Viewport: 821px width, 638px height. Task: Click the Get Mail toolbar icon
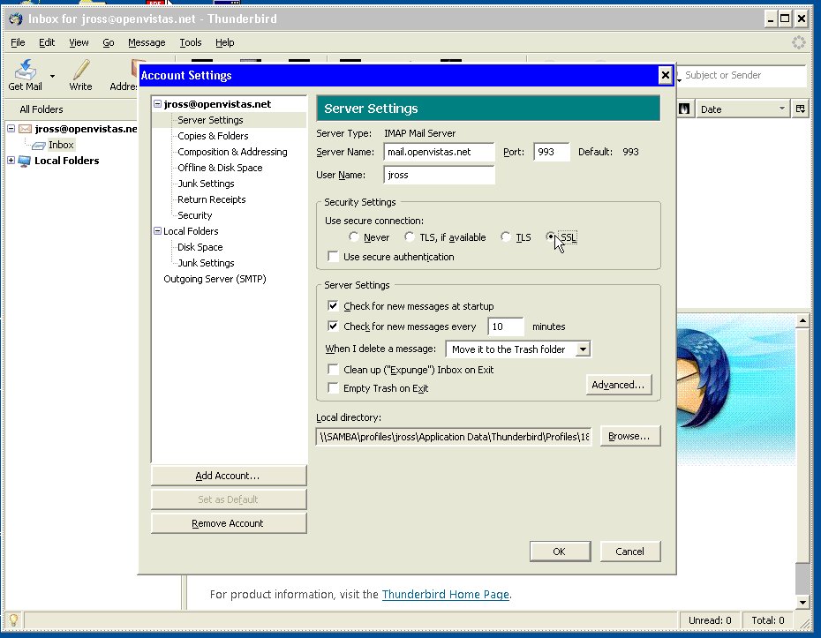click(x=25, y=70)
